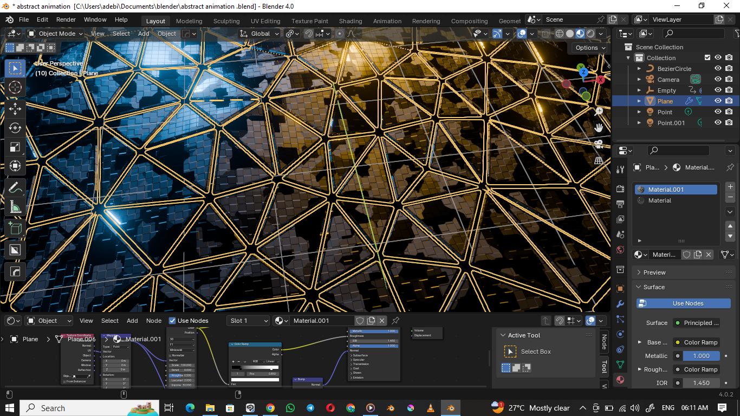The image size is (740, 416).
Task: Open the Slot 1 dropdown
Action: click(x=248, y=321)
